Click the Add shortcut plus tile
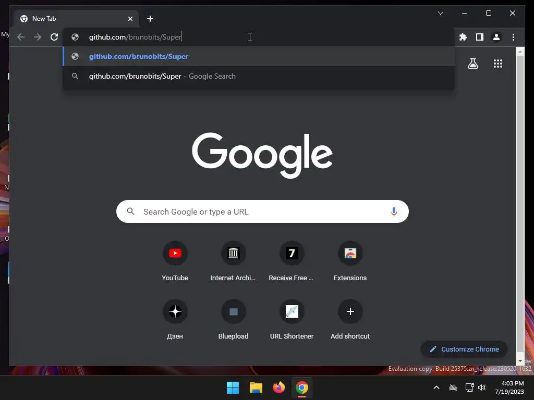 click(350, 319)
